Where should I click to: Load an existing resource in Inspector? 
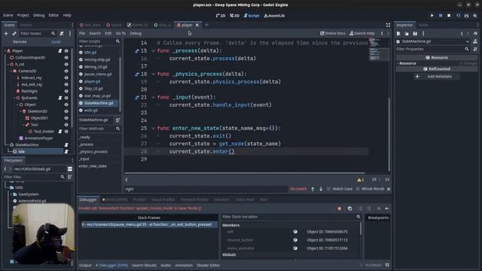click(407, 33)
